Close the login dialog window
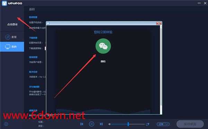 [159, 23]
